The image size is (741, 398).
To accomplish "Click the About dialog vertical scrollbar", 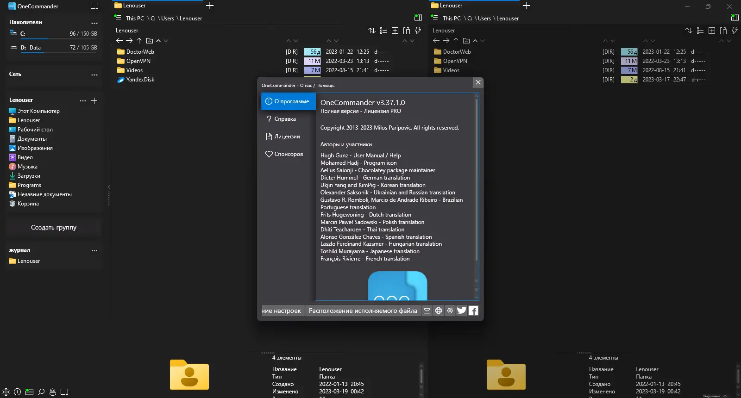I will tap(476, 180).
